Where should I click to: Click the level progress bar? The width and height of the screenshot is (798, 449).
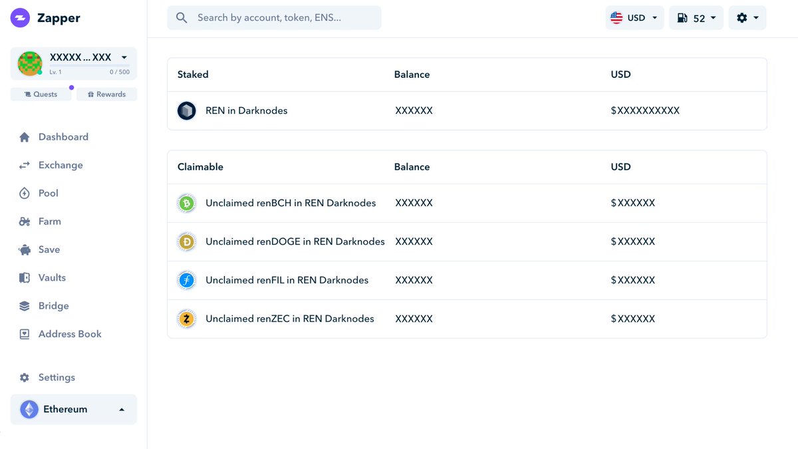click(89, 66)
